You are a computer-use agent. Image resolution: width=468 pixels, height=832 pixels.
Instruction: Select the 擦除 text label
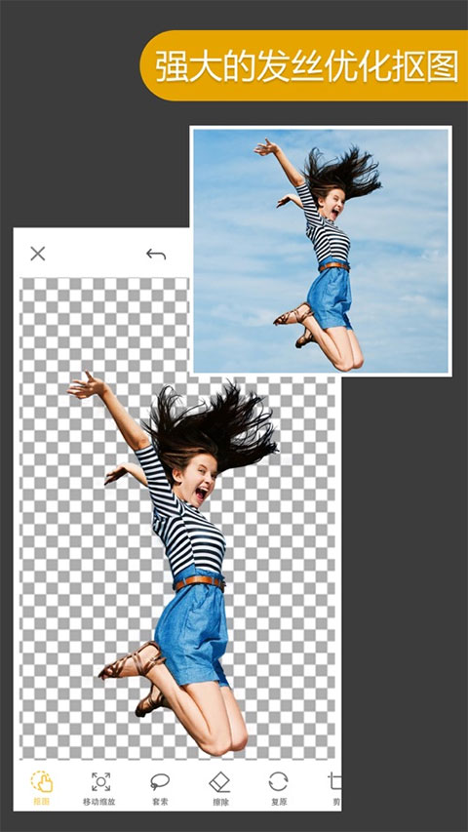click(220, 802)
